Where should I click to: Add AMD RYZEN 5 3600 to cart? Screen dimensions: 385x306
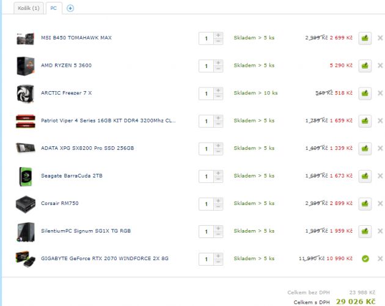[x=365, y=65]
